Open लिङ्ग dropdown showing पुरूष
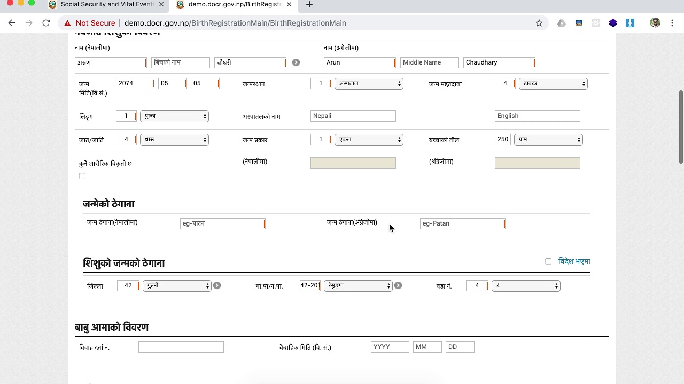Screen dimensions: 684x384 click(174, 116)
